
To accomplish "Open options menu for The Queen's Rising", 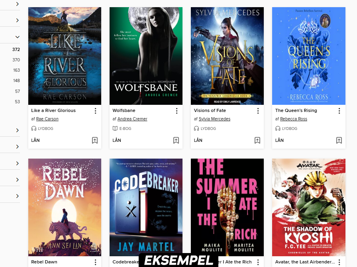I will pos(339,111).
